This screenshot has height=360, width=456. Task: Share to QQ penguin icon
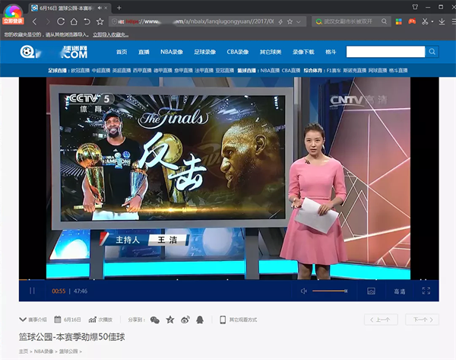[200, 320]
